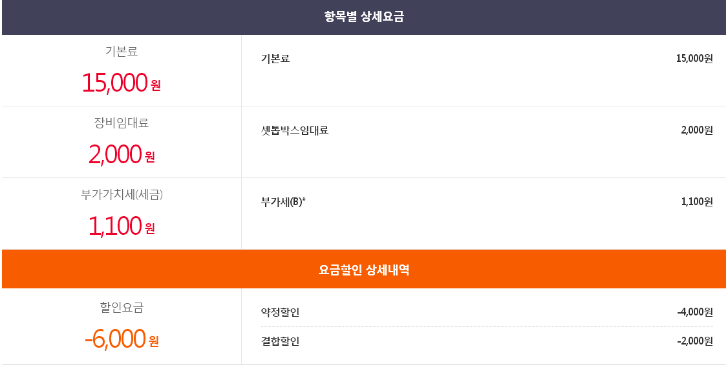Select the large red 1,100 원 total
The image size is (728, 369).
tap(121, 226)
